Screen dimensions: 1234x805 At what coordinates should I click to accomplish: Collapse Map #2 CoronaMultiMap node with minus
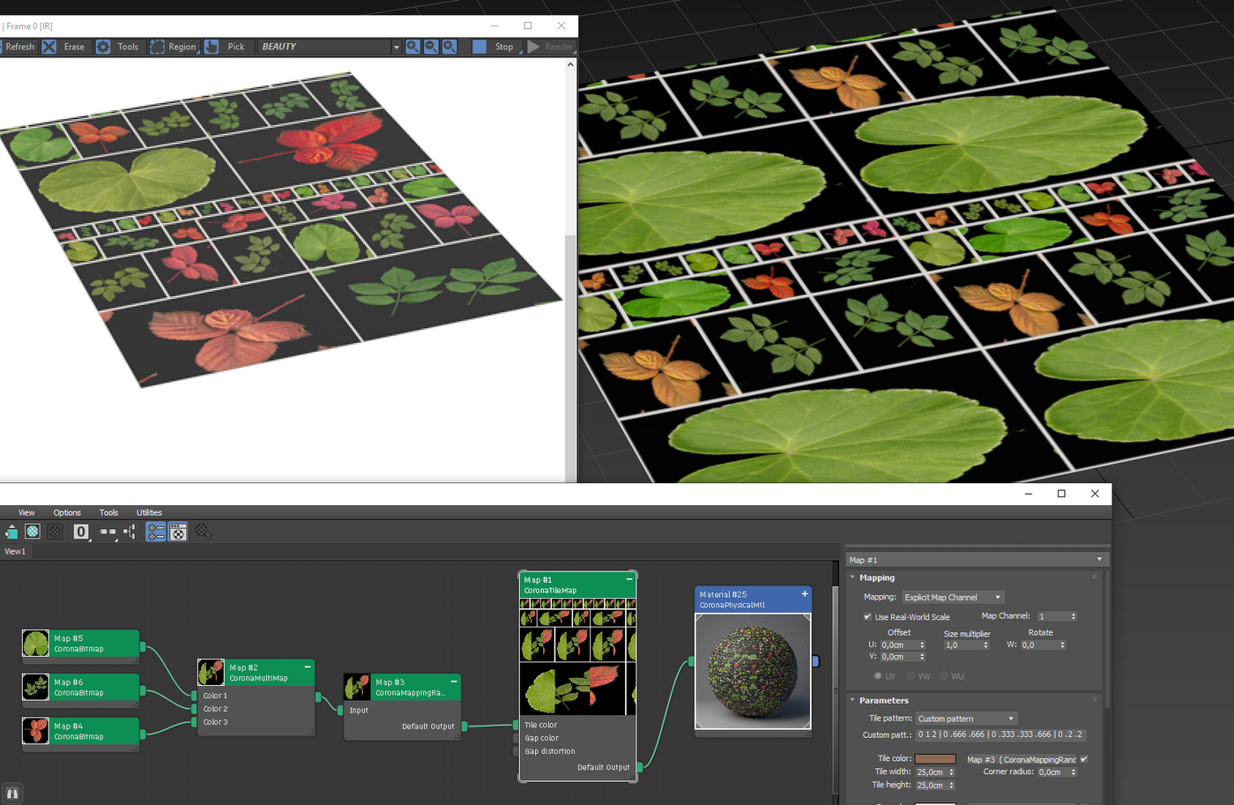coord(308,667)
